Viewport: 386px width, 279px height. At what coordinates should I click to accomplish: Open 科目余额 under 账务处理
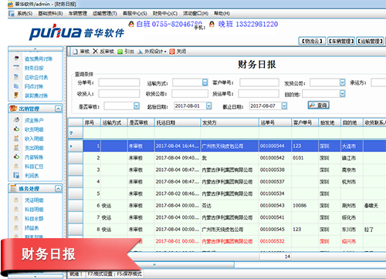(x=34, y=218)
